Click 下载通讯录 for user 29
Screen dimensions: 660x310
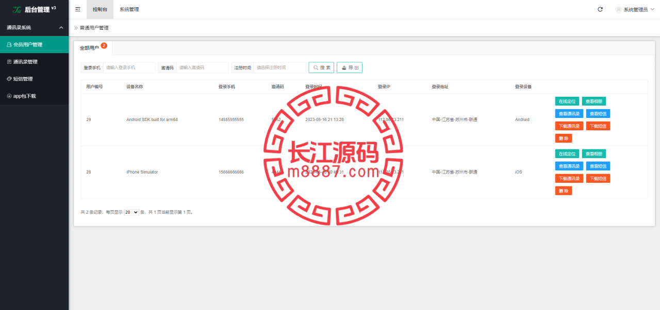point(569,126)
